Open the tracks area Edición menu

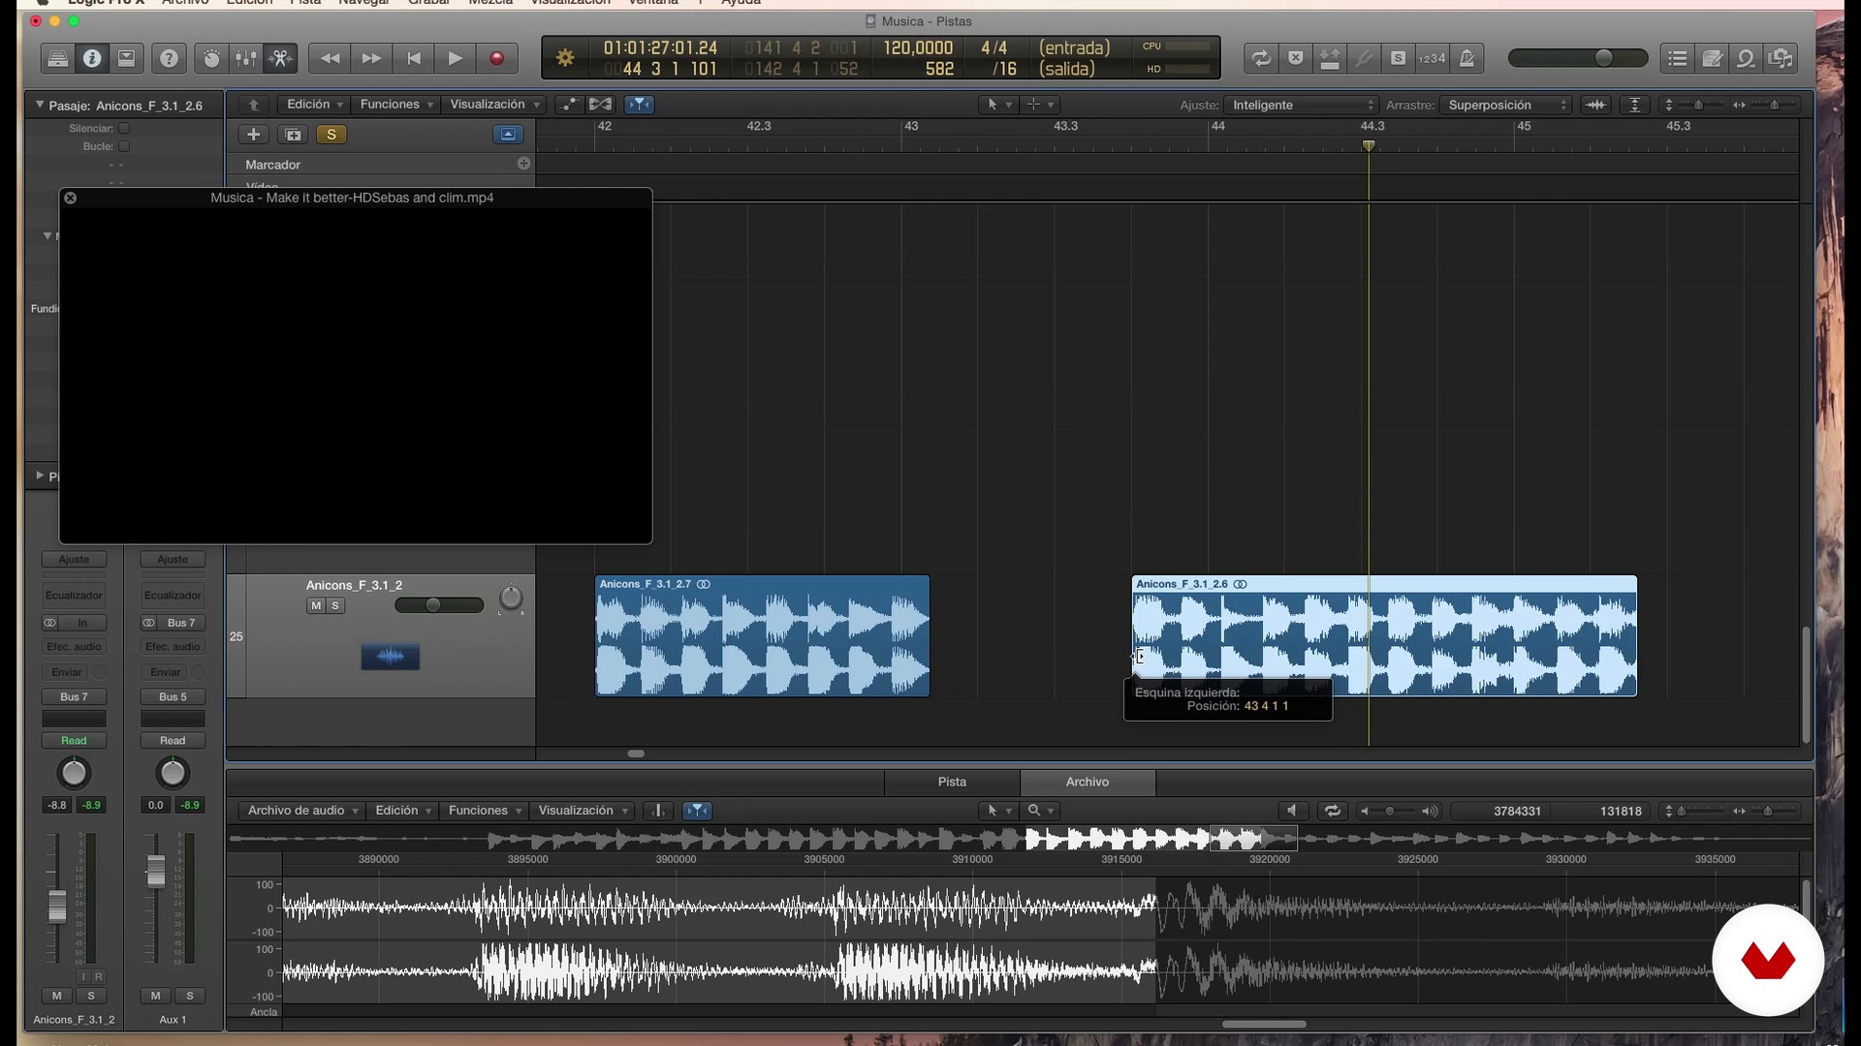(x=315, y=105)
